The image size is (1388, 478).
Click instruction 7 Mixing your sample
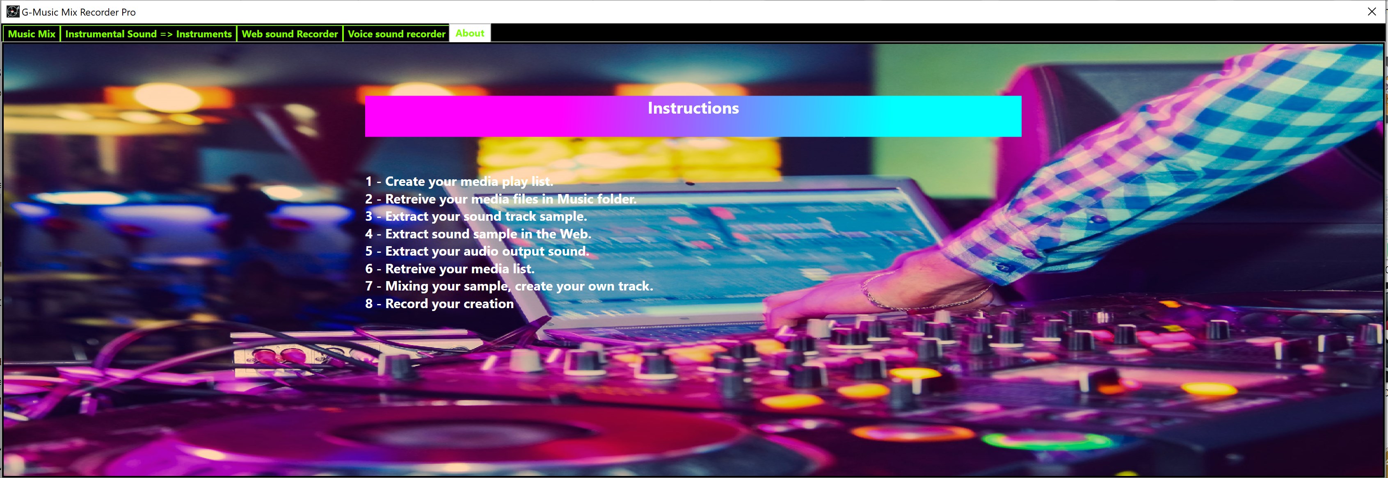(509, 286)
